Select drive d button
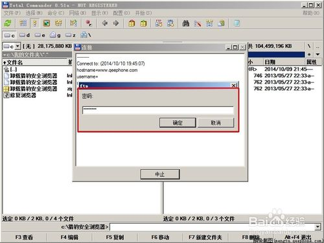The height and width of the screenshot is (243, 324). (x=25, y=35)
